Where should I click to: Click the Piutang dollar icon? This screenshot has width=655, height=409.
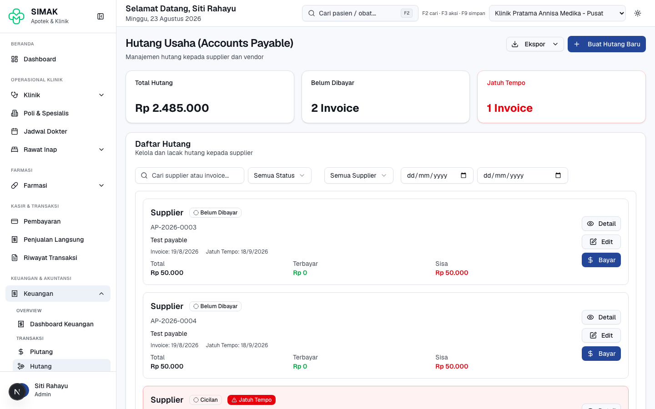point(21,352)
